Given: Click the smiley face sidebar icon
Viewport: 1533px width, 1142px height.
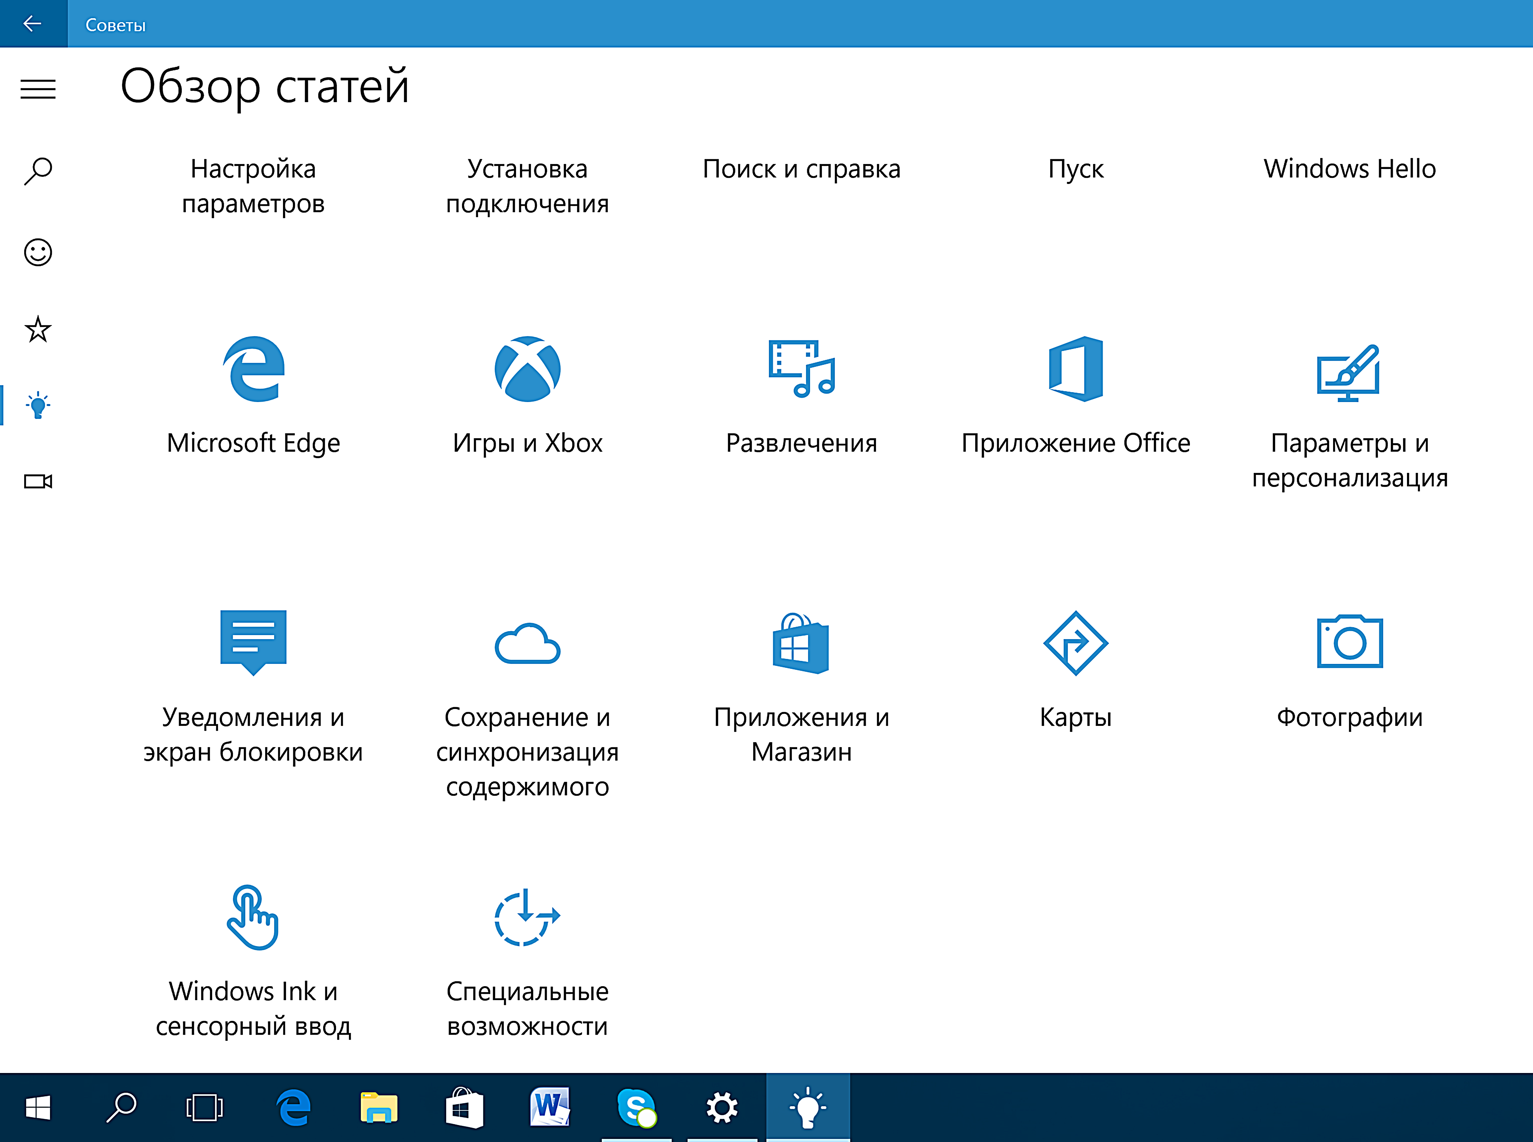Looking at the screenshot, I should coord(38,252).
